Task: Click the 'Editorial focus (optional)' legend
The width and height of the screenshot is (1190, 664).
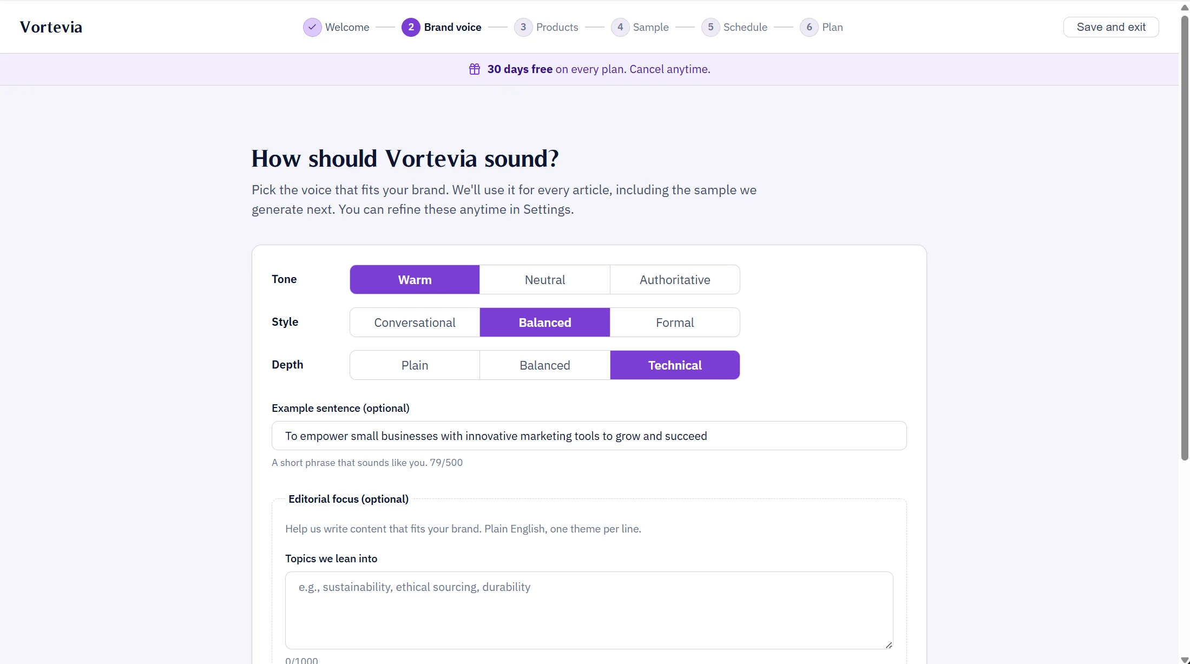Action: [349, 499]
